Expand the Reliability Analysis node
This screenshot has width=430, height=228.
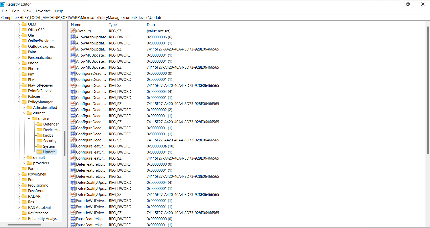19,219
